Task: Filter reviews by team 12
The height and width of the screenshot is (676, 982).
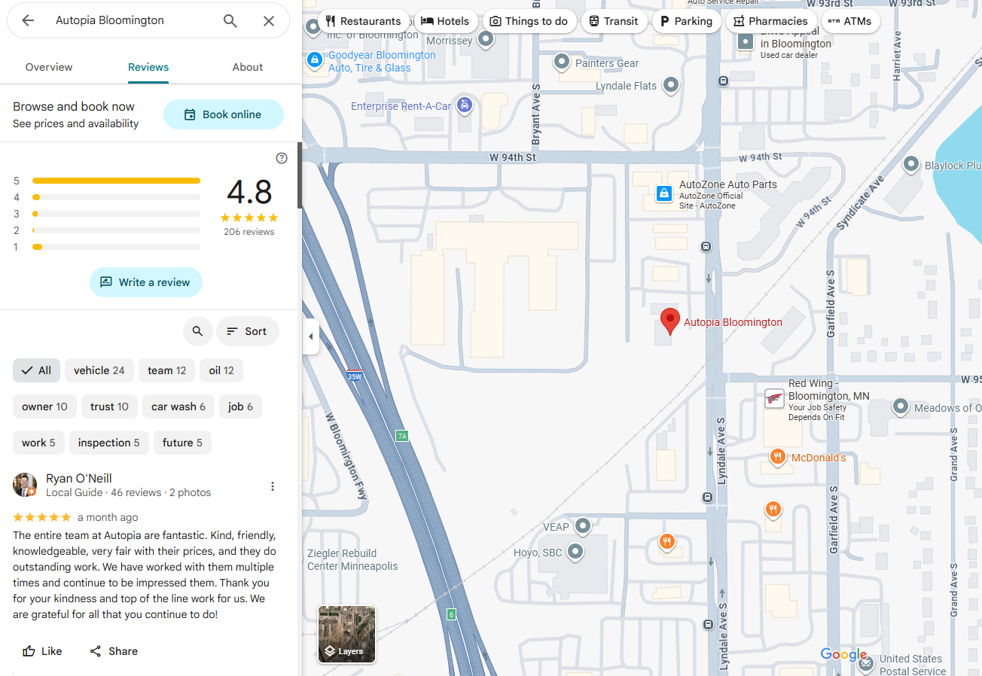Action: click(167, 370)
